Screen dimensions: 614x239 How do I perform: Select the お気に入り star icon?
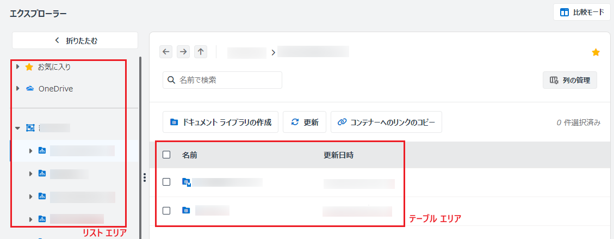(29, 68)
